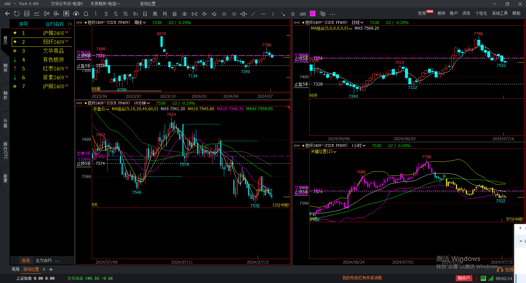Open the 周线 period dropdown
This screenshot has height=283, width=526.
[140, 22]
